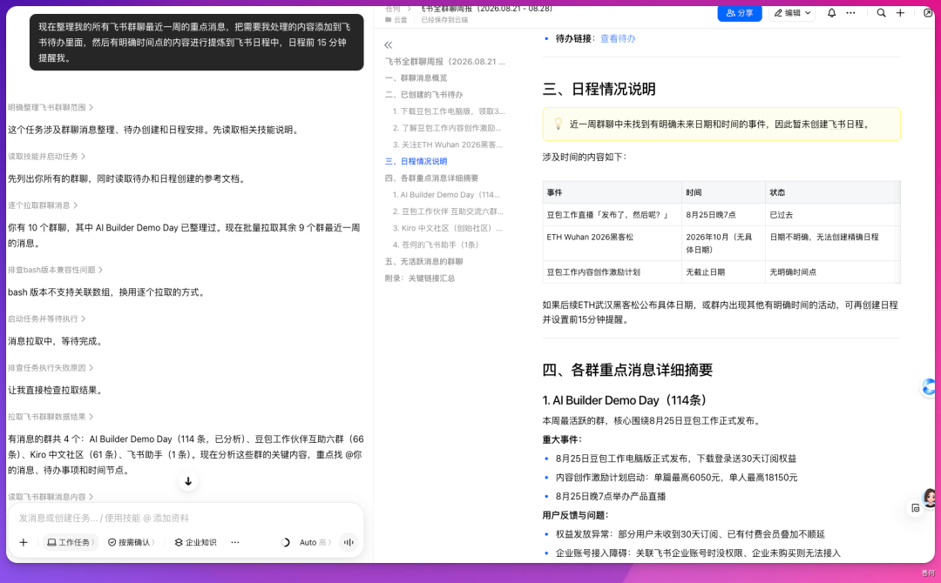Viewport: 941px width, 583px height.
Task: Go to outline entry 3. 关注ETH Wuhan 2026黑客
Action: [x=447, y=144]
